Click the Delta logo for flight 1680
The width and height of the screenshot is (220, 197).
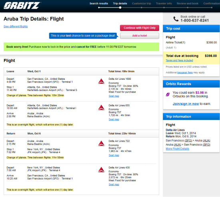click(101, 81)
